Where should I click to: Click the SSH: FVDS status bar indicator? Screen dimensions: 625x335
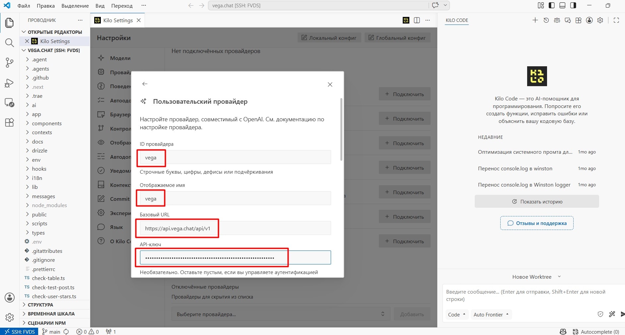20,331
